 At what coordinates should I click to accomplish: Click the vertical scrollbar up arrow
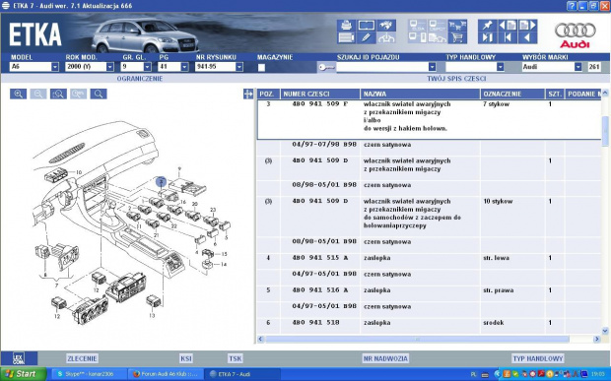pos(605,94)
